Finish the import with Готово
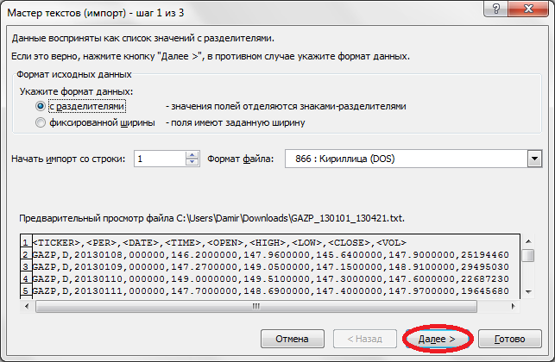 tap(509, 339)
